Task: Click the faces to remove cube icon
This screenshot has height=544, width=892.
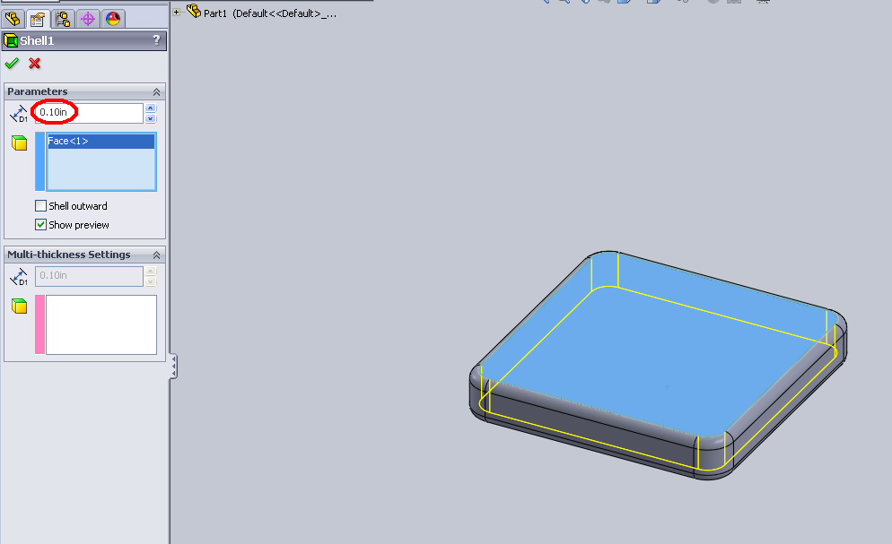Action: point(20,142)
